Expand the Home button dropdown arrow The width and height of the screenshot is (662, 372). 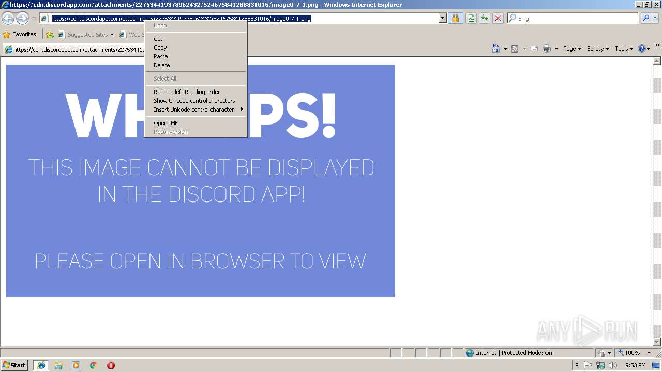click(505, 49)
